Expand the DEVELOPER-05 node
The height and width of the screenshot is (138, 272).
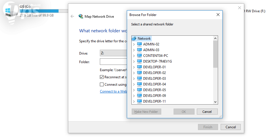click(134, 90)
